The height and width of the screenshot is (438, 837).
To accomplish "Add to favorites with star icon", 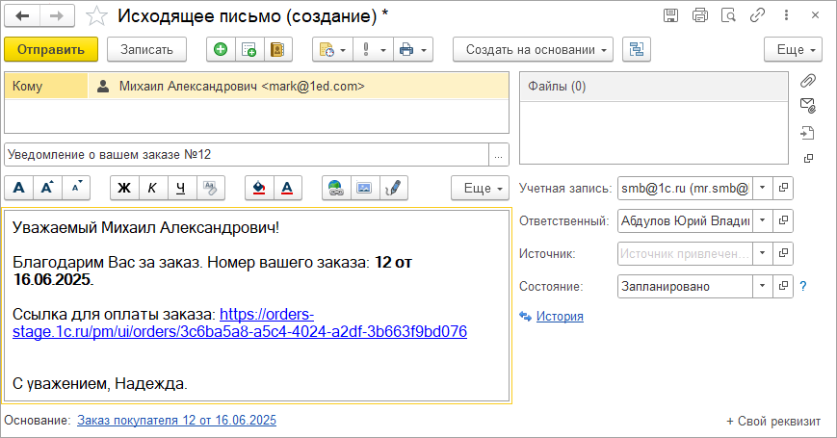I will point(96,15).
